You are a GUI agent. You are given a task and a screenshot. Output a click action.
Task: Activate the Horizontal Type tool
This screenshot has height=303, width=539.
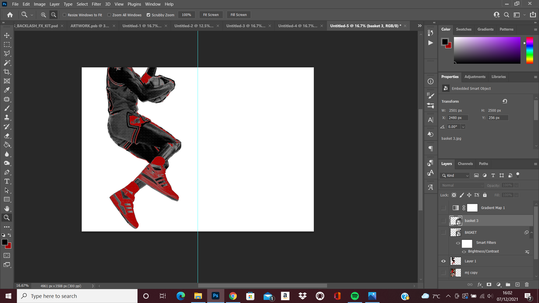pos(7,181)
